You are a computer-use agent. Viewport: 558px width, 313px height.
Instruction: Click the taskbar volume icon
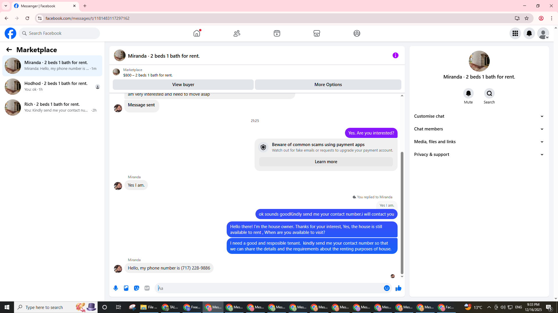[x=503, y=307]
